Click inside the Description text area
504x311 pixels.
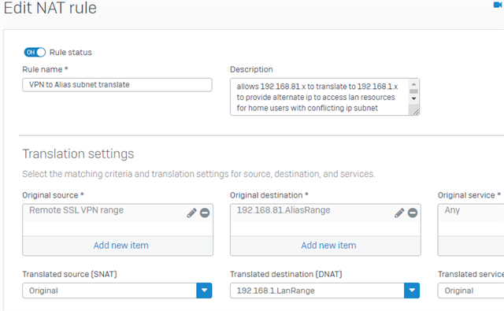(x=319, y=97)
